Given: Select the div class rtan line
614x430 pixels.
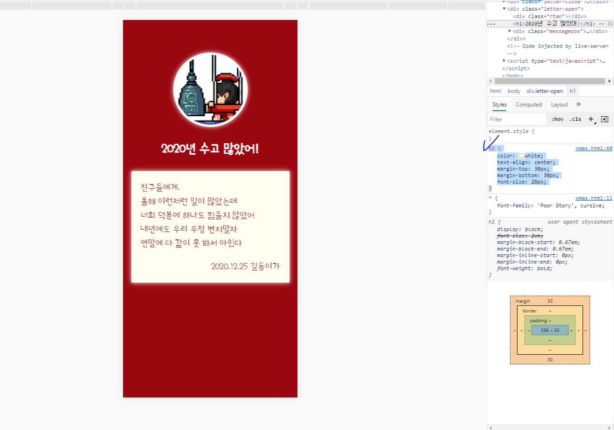Looking at the screenshot, I should [549, 16].
